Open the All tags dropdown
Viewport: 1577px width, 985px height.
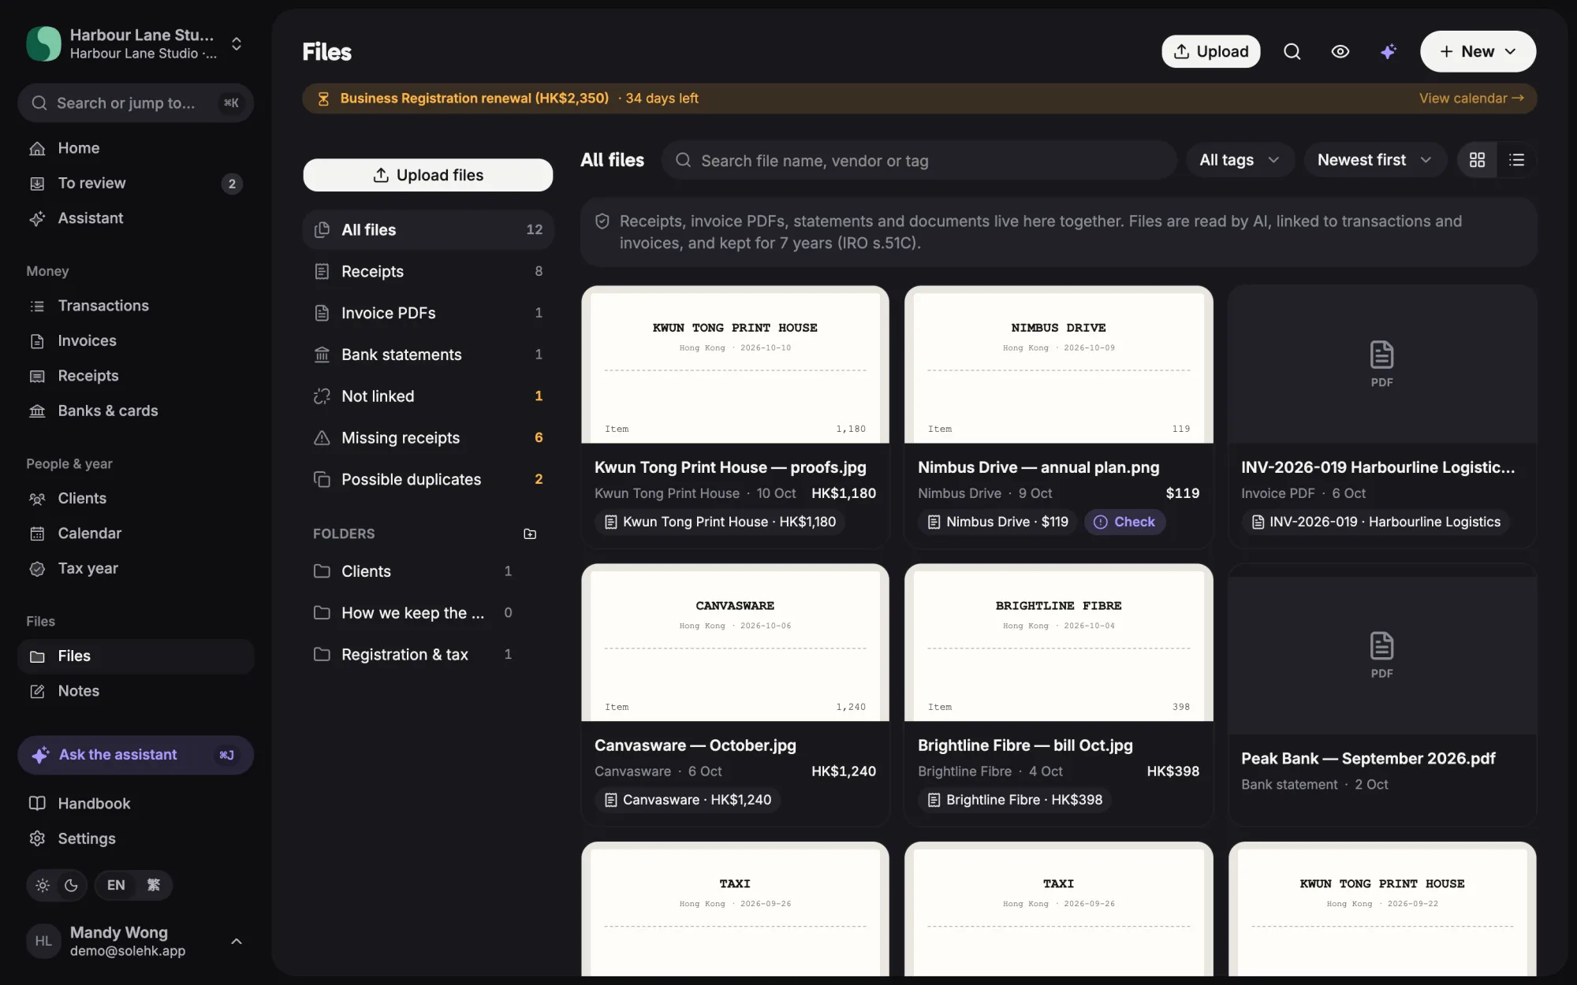1240,160
